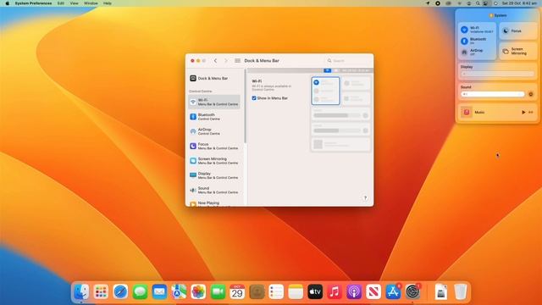Select Now Playing in preferences sidebar
542x305 pixels.
(214, 203)
